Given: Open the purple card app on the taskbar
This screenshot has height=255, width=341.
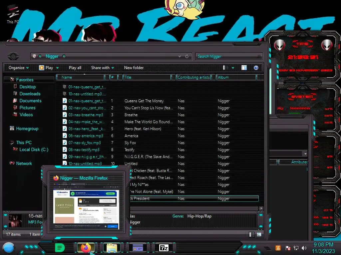Looking at the screenshot, I should pyautogui.click(x=138, y=248).
